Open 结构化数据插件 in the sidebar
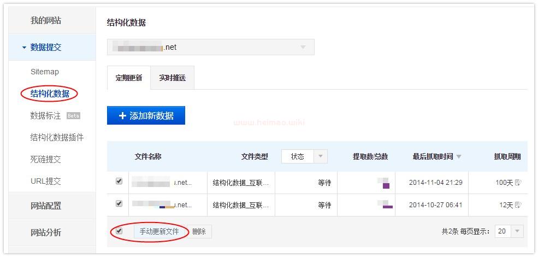Viewport: 538px width, 257px height. pyautogui.click(x=57, y=137)
